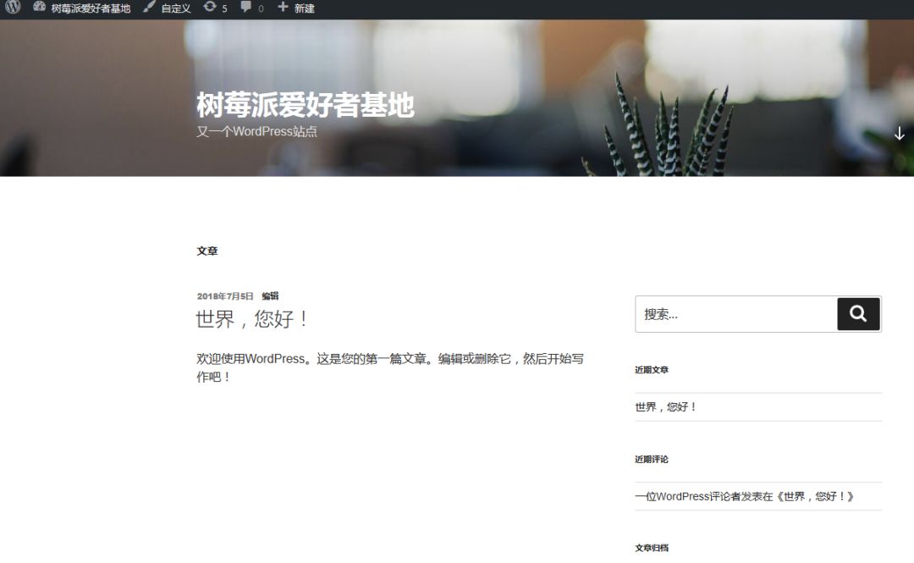Click the 近期文章 widget heading

(x=652, y=370)
